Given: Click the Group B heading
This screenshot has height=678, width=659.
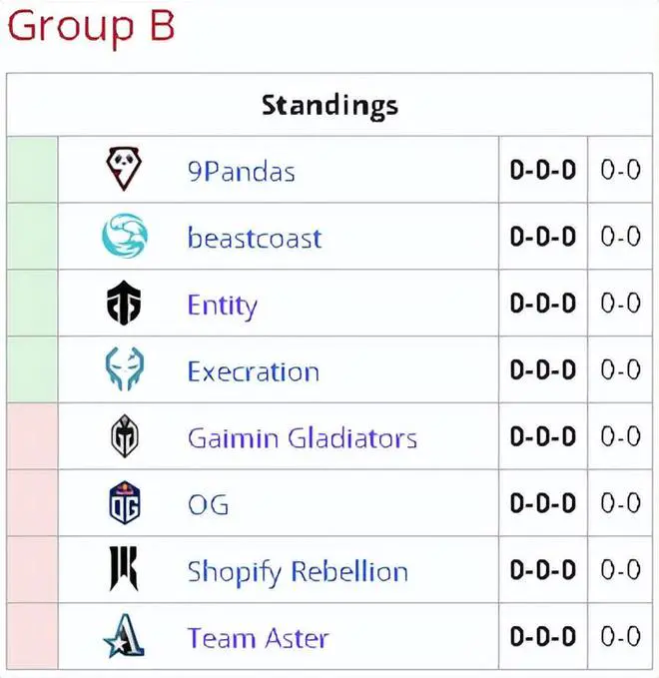Looking at the screenshot, I should (91, 27).
